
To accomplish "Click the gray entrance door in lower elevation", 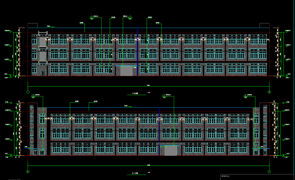I will coord(170,151).
